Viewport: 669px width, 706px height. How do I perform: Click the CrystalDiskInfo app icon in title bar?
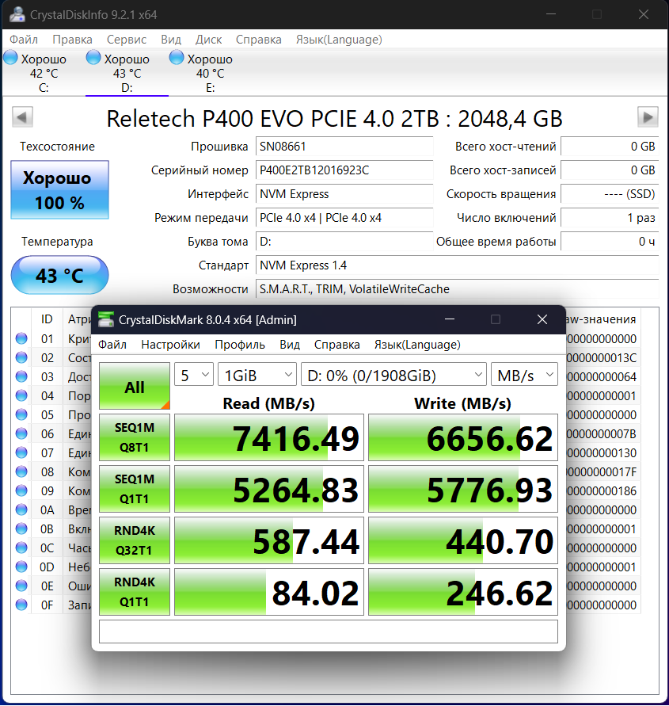click(x=17, y=14)
